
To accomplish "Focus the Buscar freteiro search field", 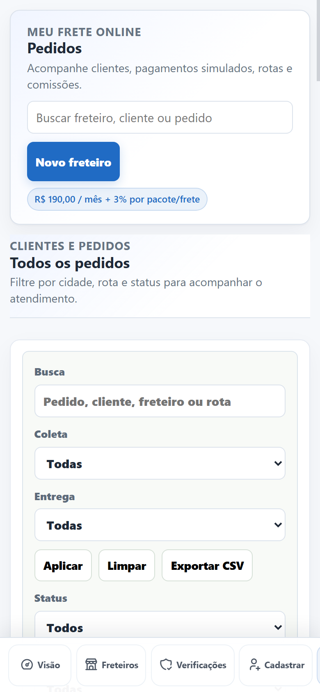I will 160,117.
